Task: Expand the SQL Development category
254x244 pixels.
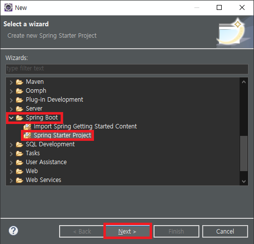Action: point(11,145)
